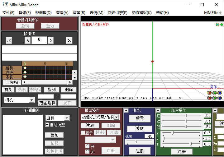Click the timeline track scroll up arrow

point(74,73)
